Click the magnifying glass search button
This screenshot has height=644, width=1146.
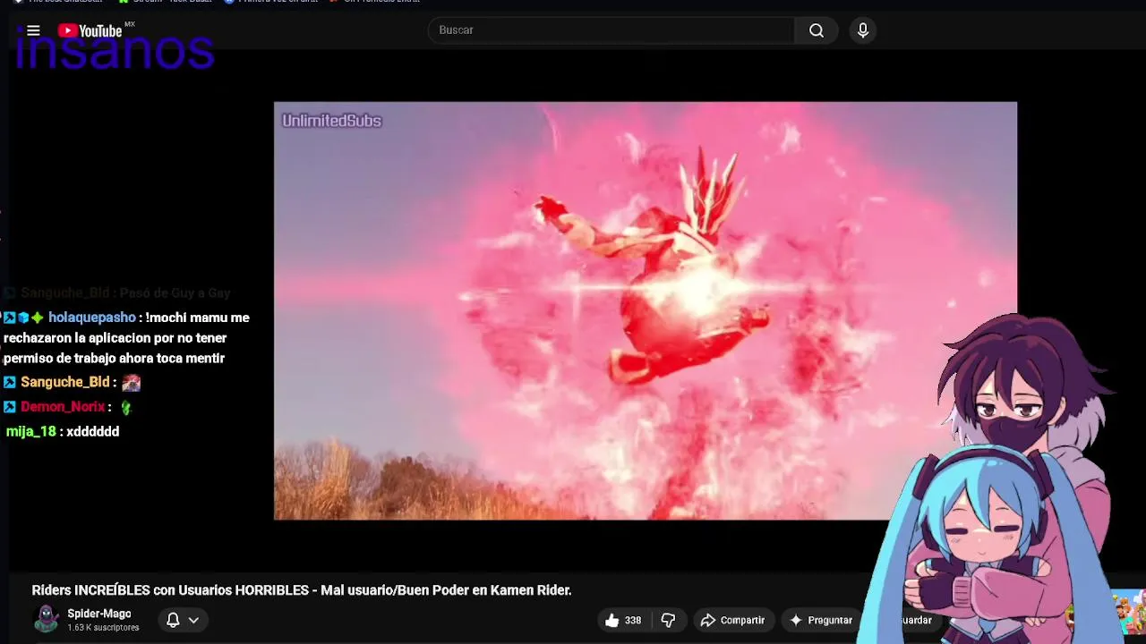tap(817, 30)
